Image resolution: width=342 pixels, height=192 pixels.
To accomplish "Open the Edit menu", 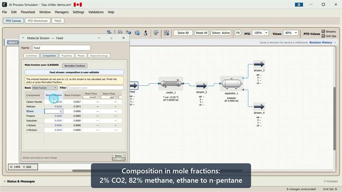I will click(x=14, y=12).
